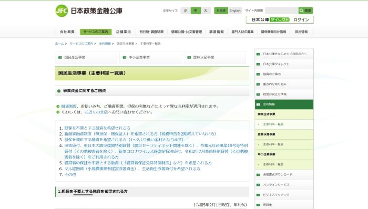Click the JFC logo to go home
368x209 pixels.
pyautogui.click(x=89, y=11)
